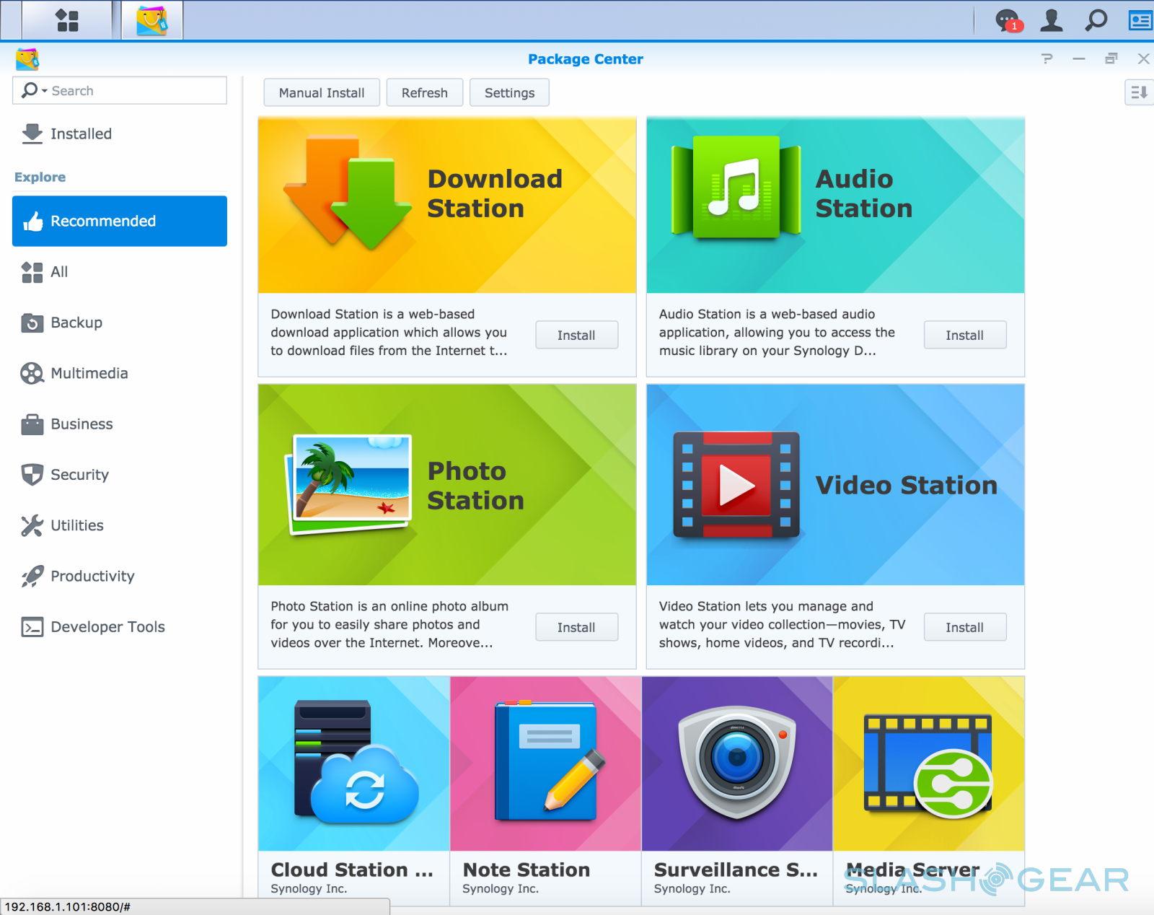This screenshot has width=1154, height=915.
Task: Minimize the Package Center window
Action: click(x=1079, y=59)
